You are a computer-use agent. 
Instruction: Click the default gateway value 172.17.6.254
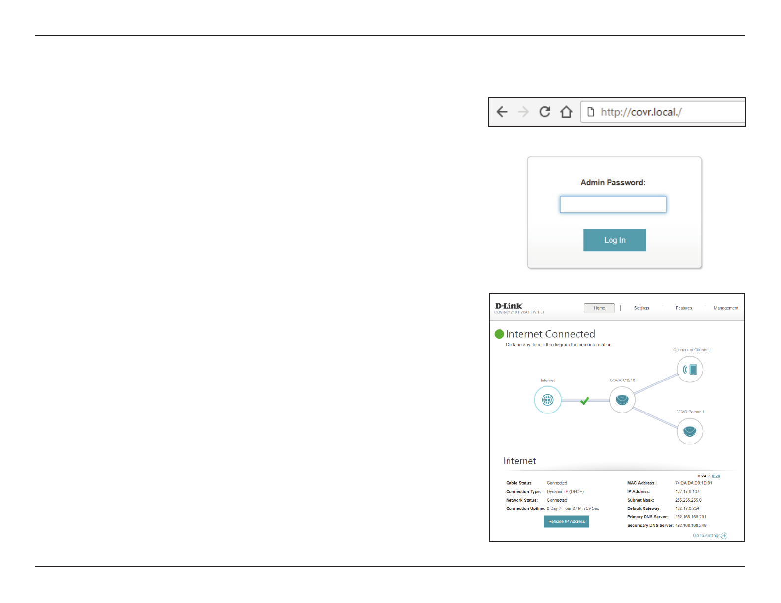687,508
